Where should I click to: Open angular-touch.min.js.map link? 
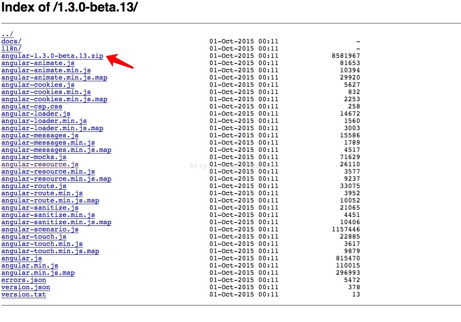[50, 251]
